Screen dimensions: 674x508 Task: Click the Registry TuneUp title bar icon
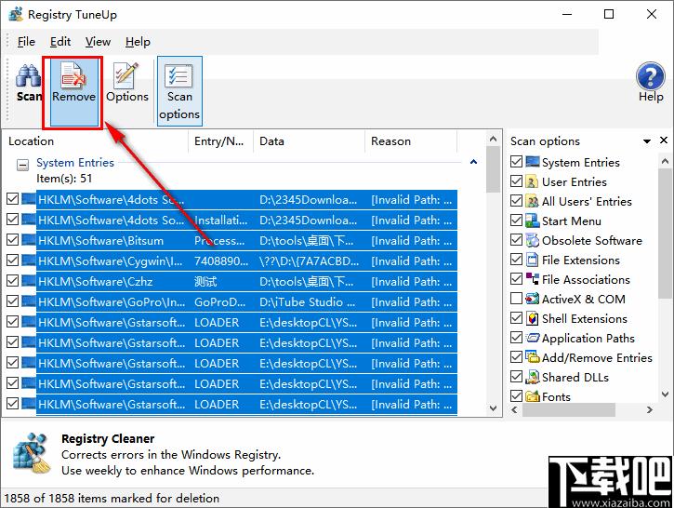[x=16, y=14]
